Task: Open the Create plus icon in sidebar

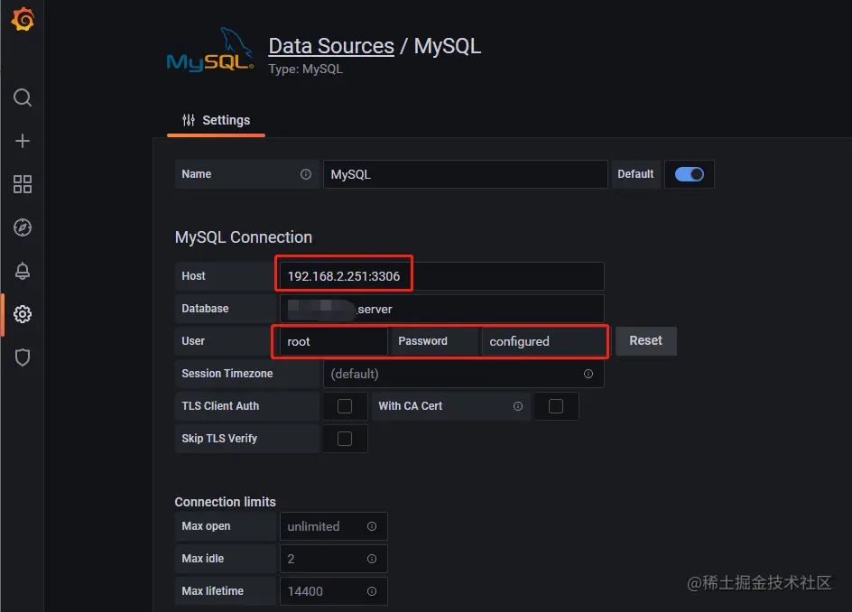Action: pyautogui.click(x=23, y=142)
